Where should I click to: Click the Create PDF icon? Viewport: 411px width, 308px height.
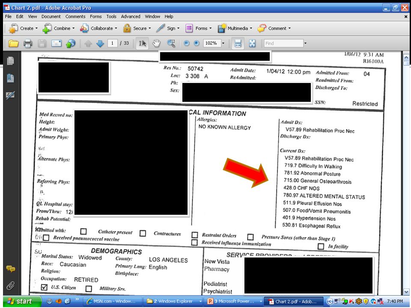click(13, 28)
